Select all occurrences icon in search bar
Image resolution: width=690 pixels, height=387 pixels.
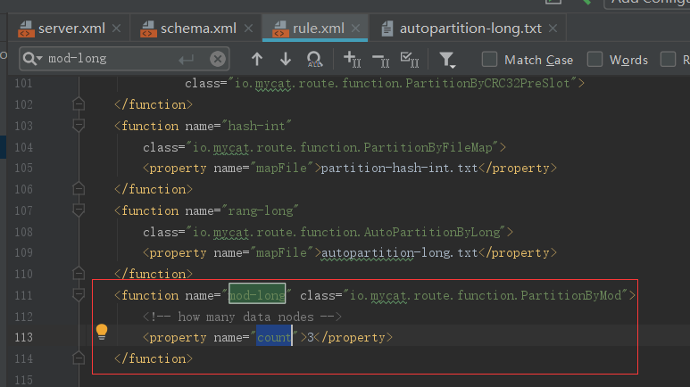click(x=410, y=60)
